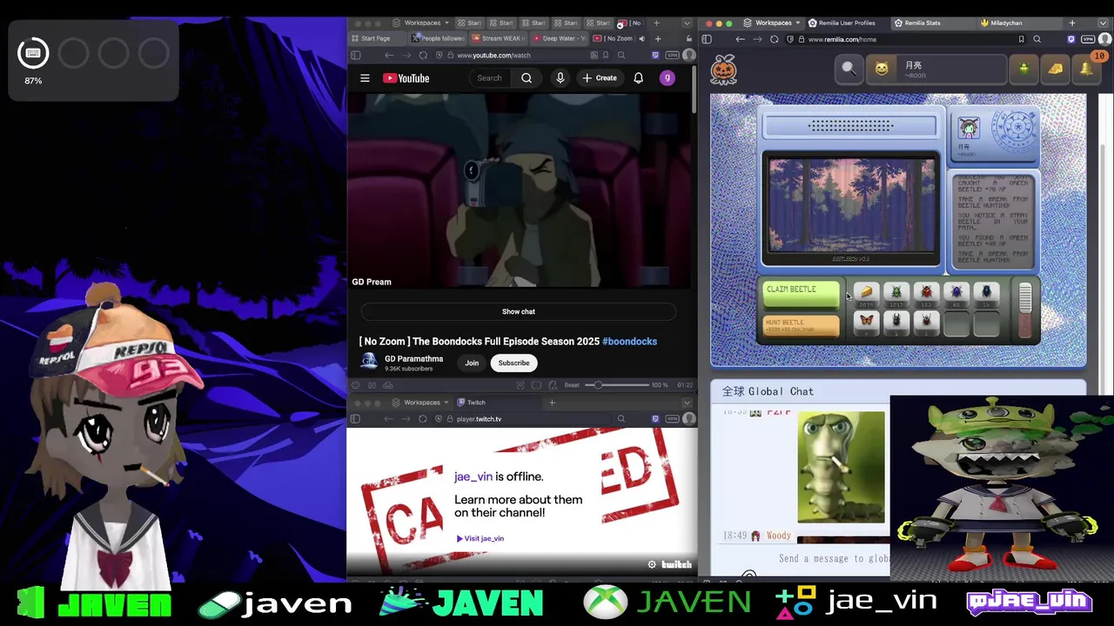The height and width of the screenshot is (626, 1114).
Task: Click the Remilia pumpkin logo
Action: pyautogui.click(x=724, y=69)
